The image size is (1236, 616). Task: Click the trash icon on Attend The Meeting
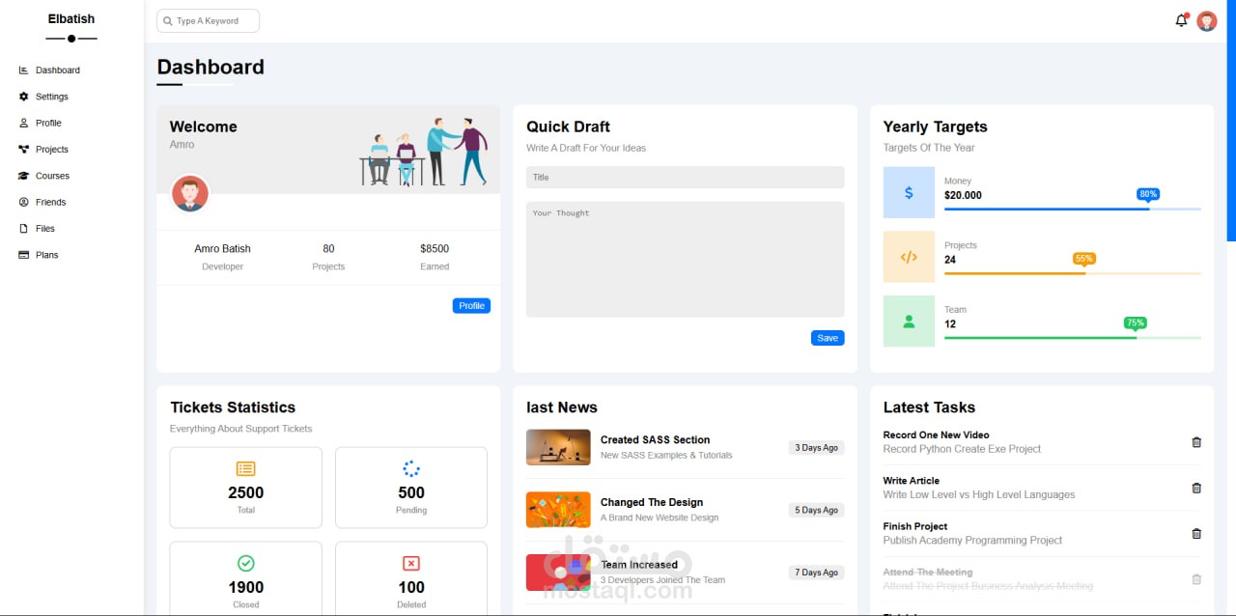tap(1196, 578)
